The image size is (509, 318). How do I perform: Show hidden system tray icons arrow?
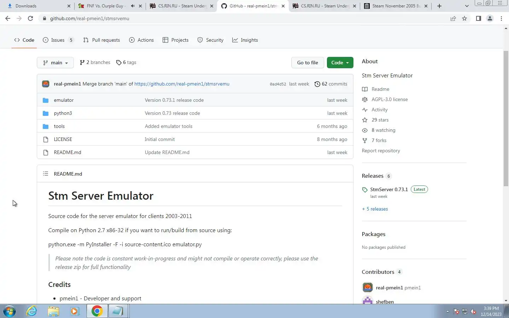click(x=447, y=311)
